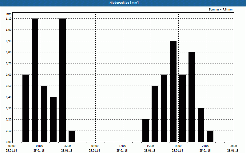Click the 0,20 y-axis value
Screen dimensions: 246x154
pyautogui.click(x=9, y=120)
